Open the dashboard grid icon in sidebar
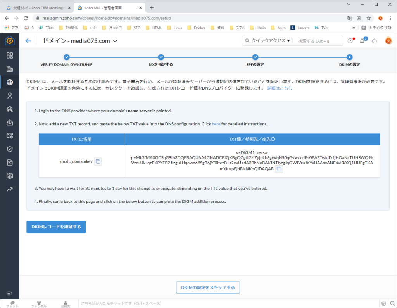This screenshot has height=308, width=397. (x=10, y=55)
